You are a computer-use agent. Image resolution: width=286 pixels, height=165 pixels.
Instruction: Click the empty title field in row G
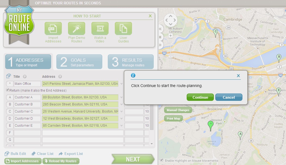tap(27, 140)
